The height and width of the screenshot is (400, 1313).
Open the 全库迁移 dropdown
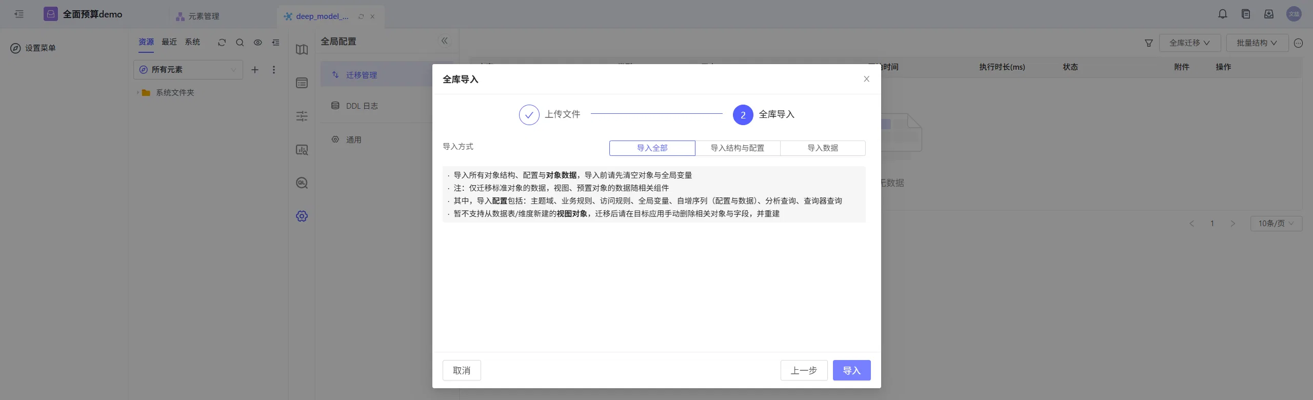click(x=1189, y=43)
